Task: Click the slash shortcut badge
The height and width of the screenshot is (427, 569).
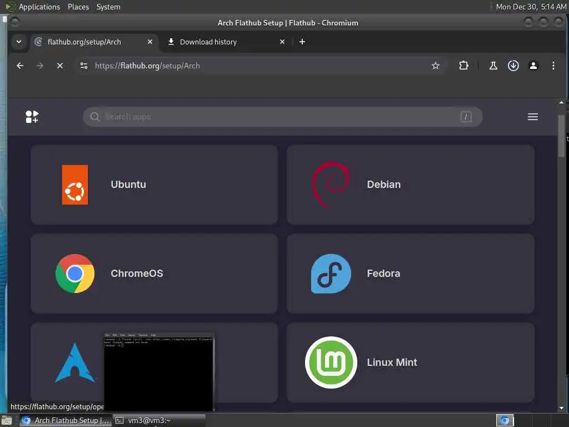Action: pos(466,117)
